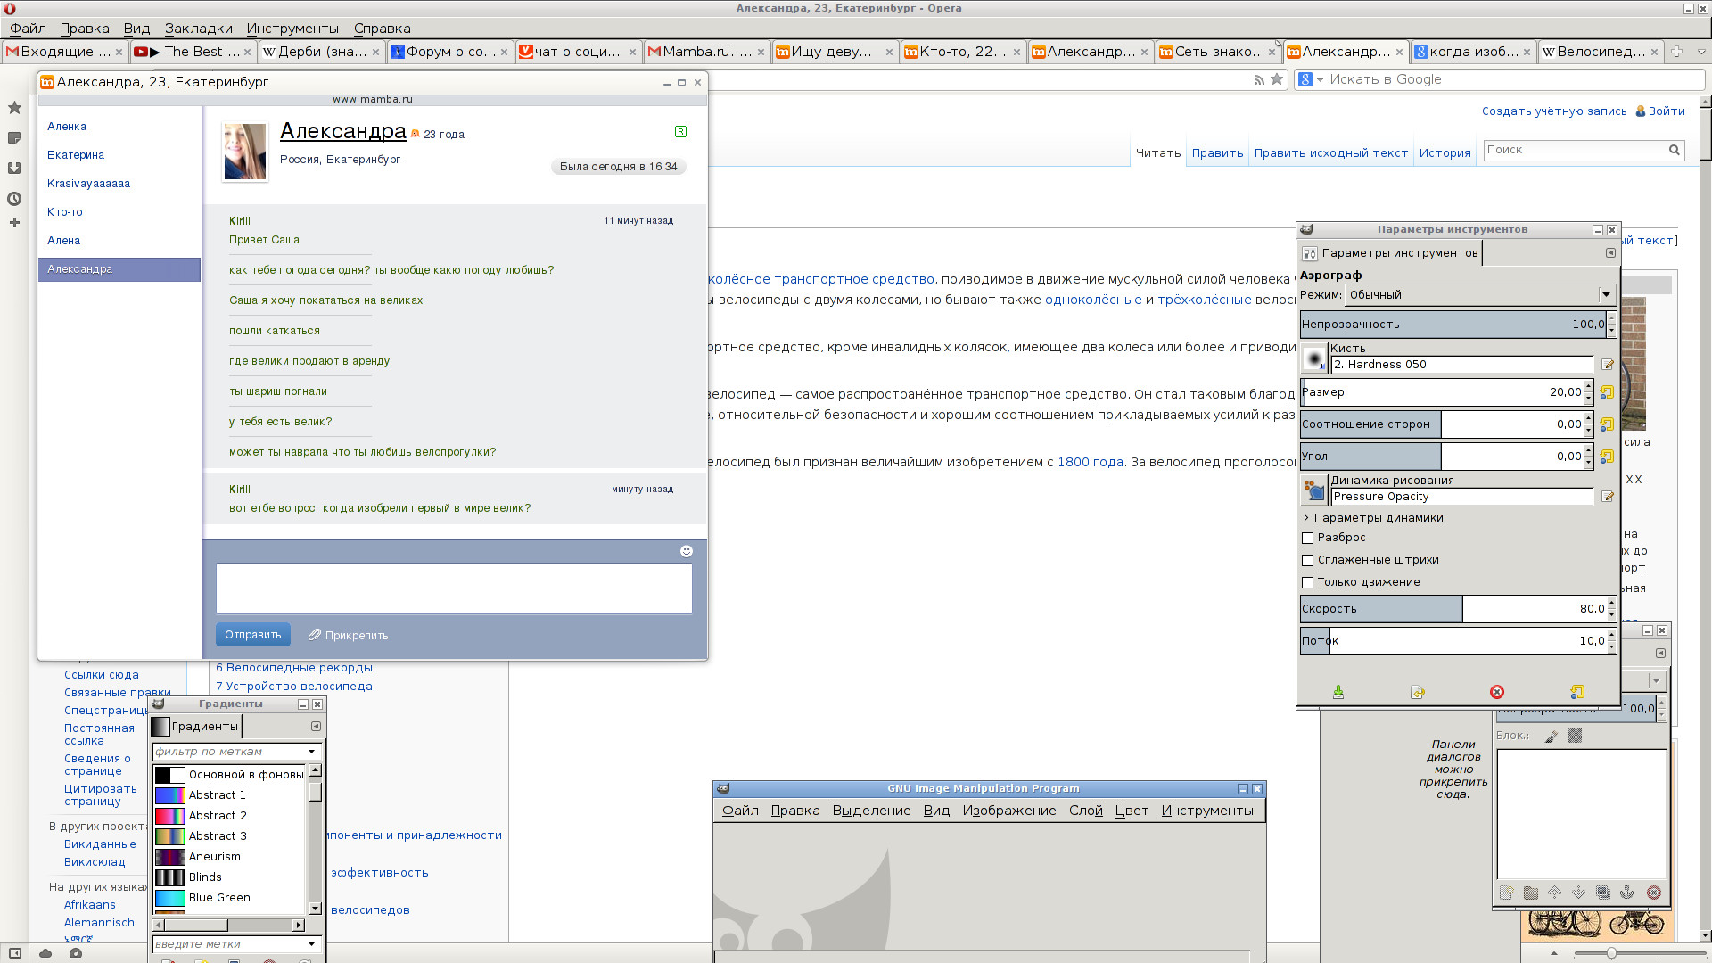
Task: Click Прикрепить attach link in chat
Action: (x=348, y=636)
